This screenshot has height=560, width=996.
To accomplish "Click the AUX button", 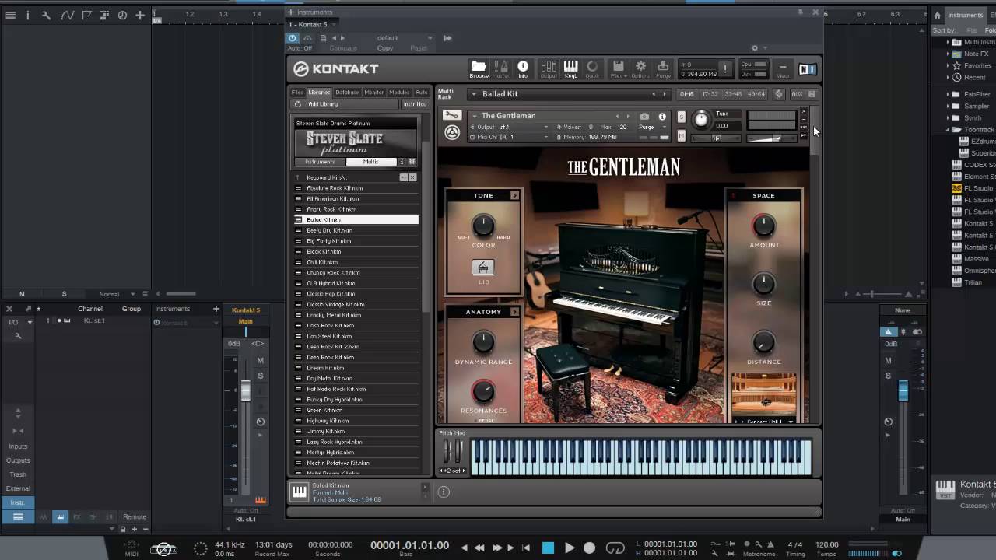I will point(797,94).
